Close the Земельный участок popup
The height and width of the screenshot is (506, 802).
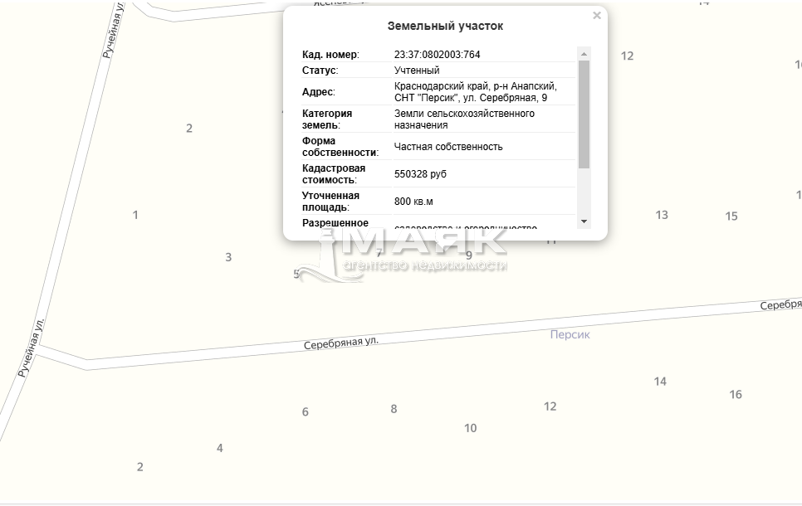point(596,16)
